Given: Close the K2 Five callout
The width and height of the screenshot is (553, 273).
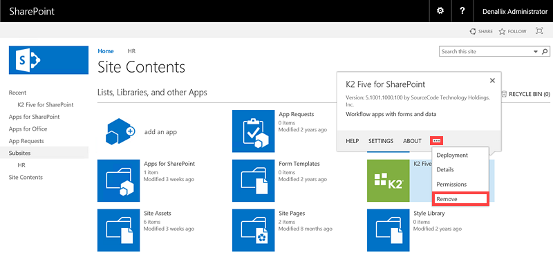Looking at the screenshot, I should point(492,81).
